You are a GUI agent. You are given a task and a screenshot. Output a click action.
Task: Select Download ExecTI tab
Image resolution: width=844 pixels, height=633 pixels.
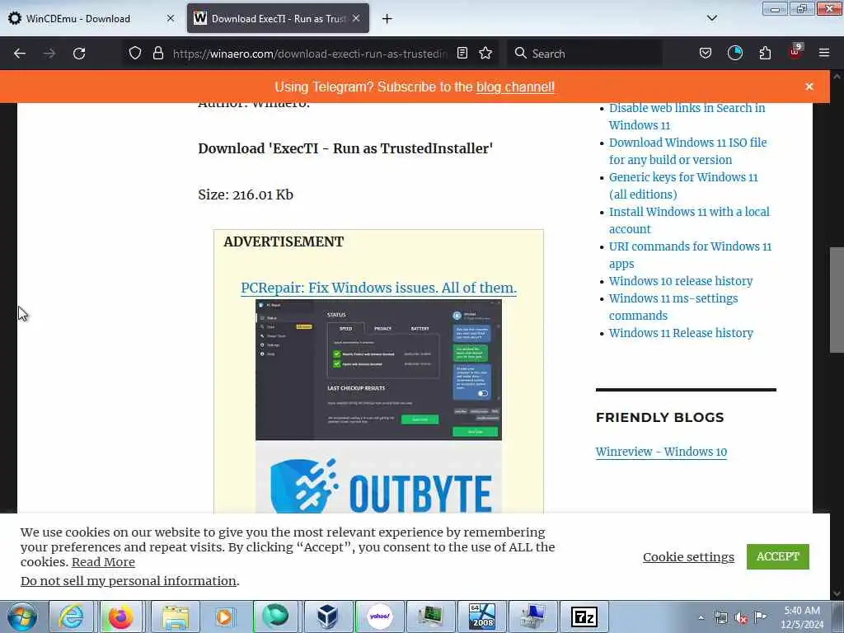click(x=278, y=19)
